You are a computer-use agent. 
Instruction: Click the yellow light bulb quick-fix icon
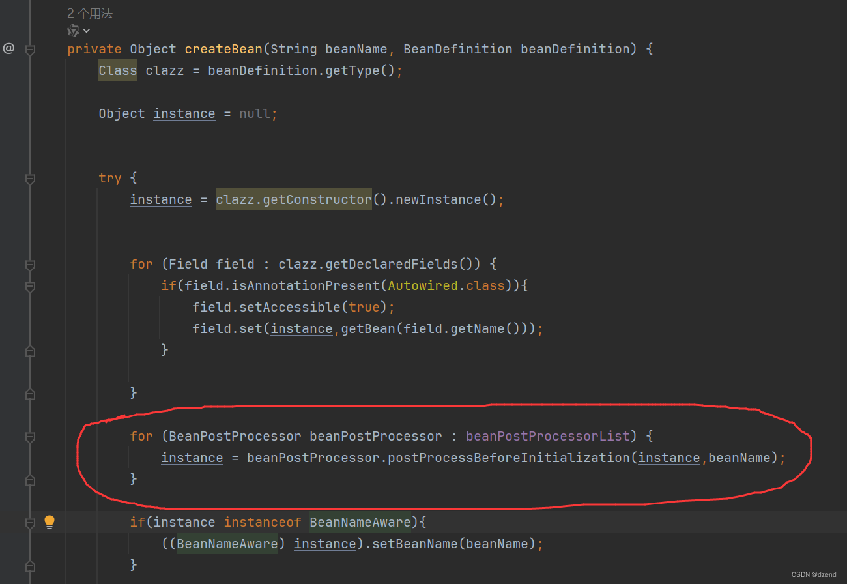pos(50,521)
